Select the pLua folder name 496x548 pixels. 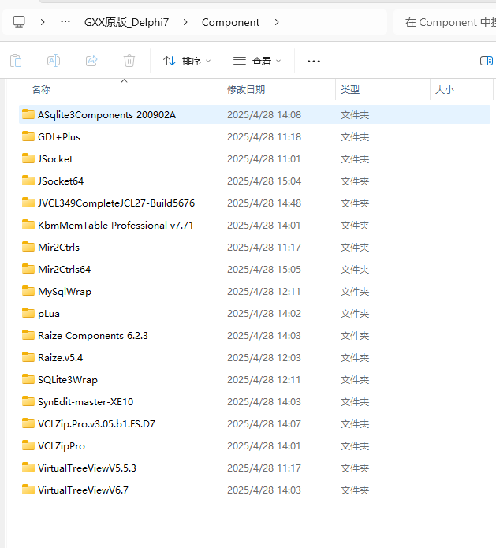tap(49, 314)
